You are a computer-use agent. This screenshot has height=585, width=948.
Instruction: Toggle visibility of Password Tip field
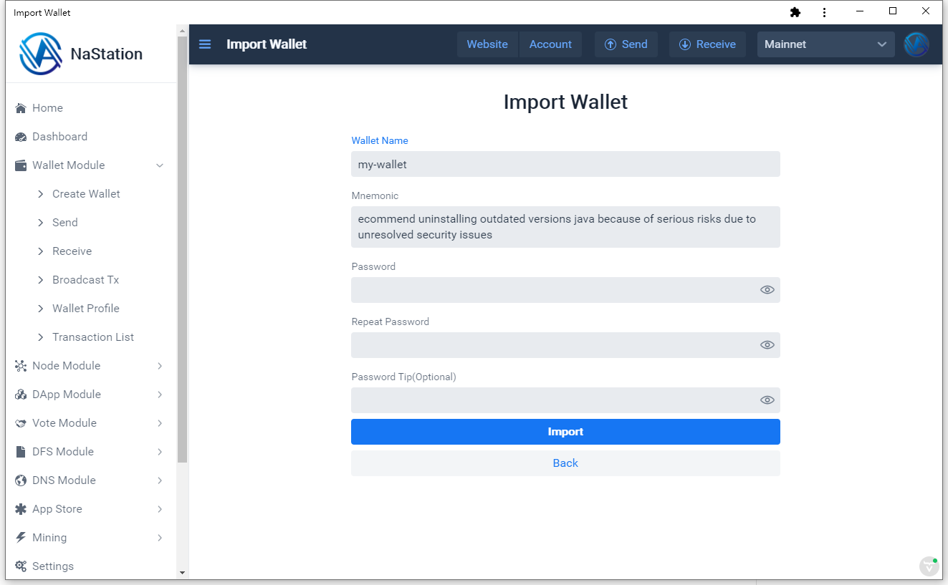pos(767,400)
